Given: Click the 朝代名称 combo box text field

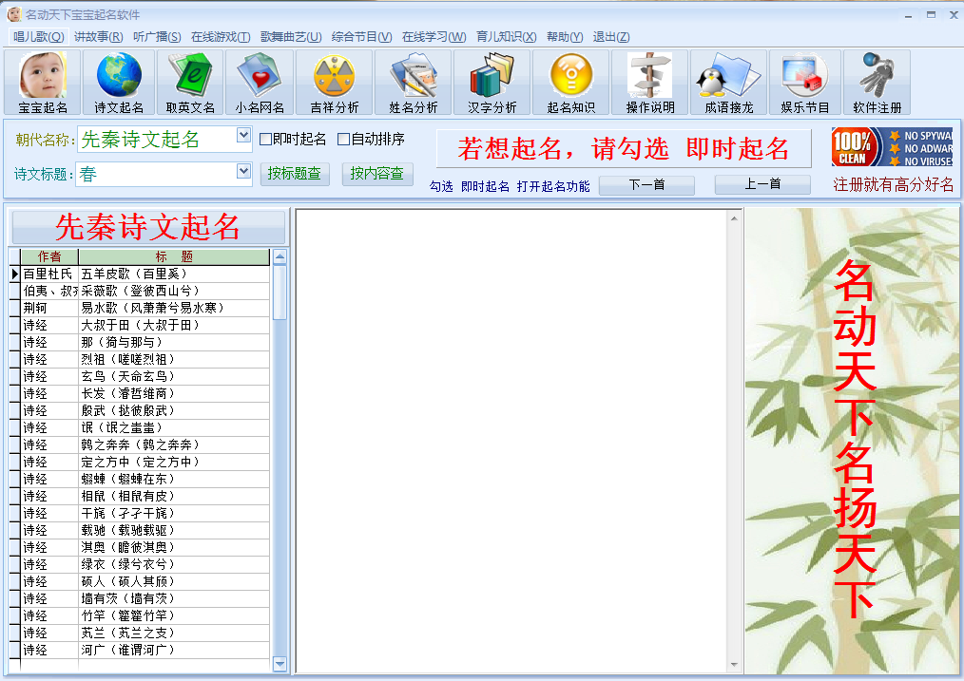Looking at the screenshot, I should (x=157, y=140).
